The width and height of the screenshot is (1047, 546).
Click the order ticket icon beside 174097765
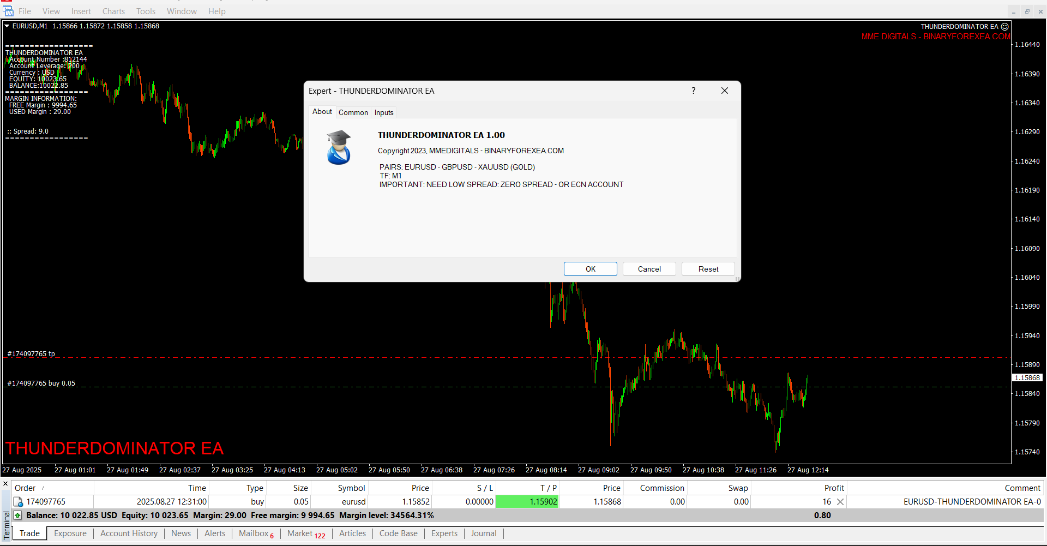click(18, 502)
